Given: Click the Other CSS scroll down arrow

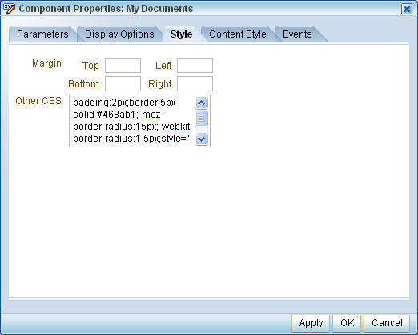Looking at the screenshot, I should [201, 139].
